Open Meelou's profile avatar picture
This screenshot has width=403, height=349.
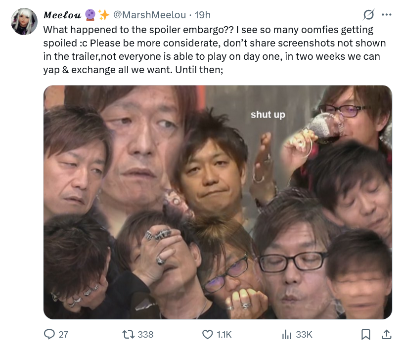coord(24,21)
